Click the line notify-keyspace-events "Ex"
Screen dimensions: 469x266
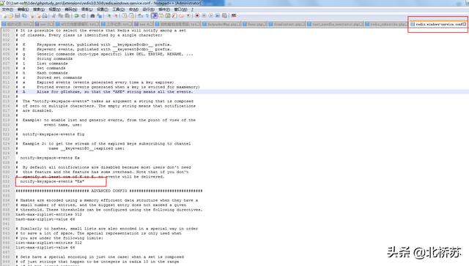[52, 181]
